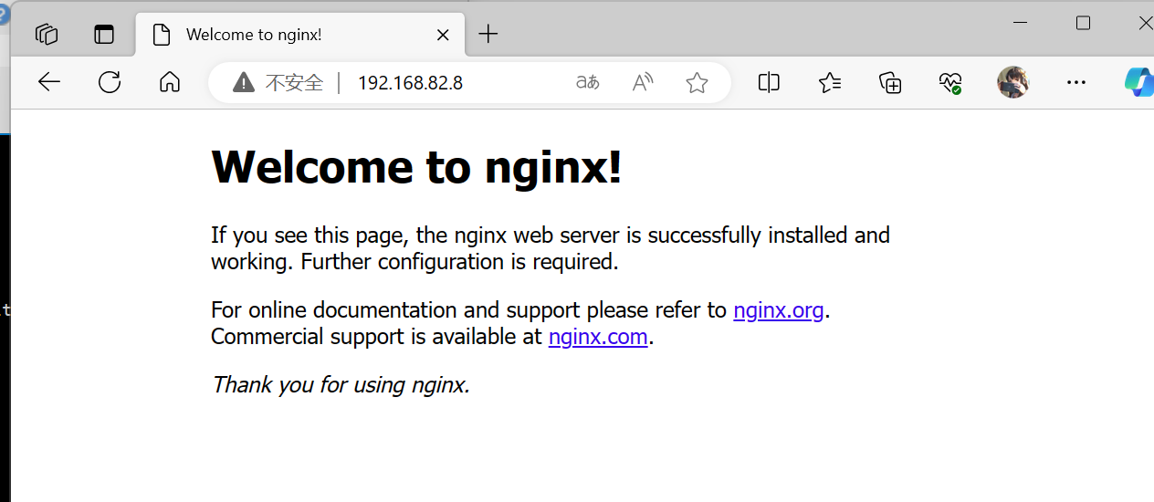Minimize the browser window
This screenshot has height=502, width=1154.
point(1021,23)
